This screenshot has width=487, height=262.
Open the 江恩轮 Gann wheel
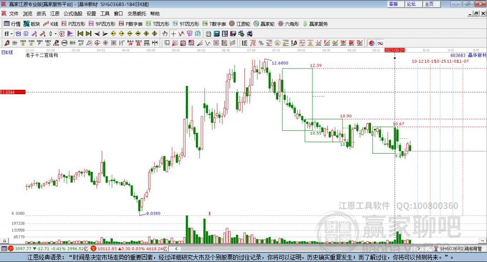point(240,24)
